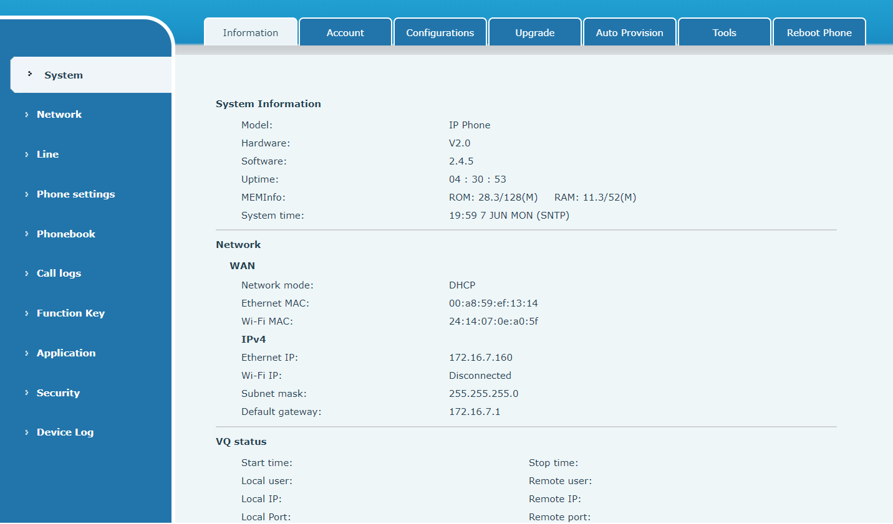Open the Phonebook sidebar menu
This screenshot has width=893, height=524.
pos(65,234)
